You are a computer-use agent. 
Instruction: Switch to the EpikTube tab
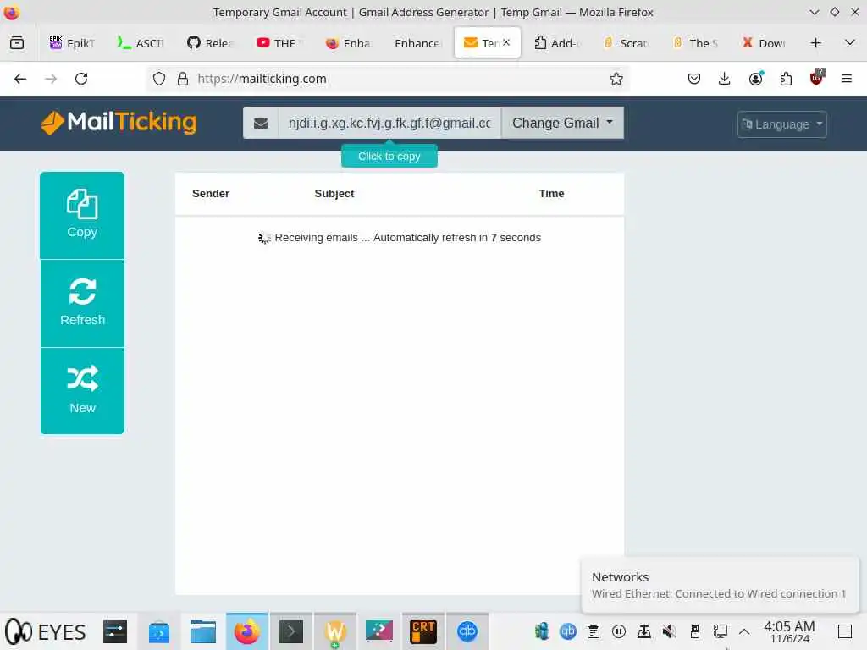click(x=73, y=43)
